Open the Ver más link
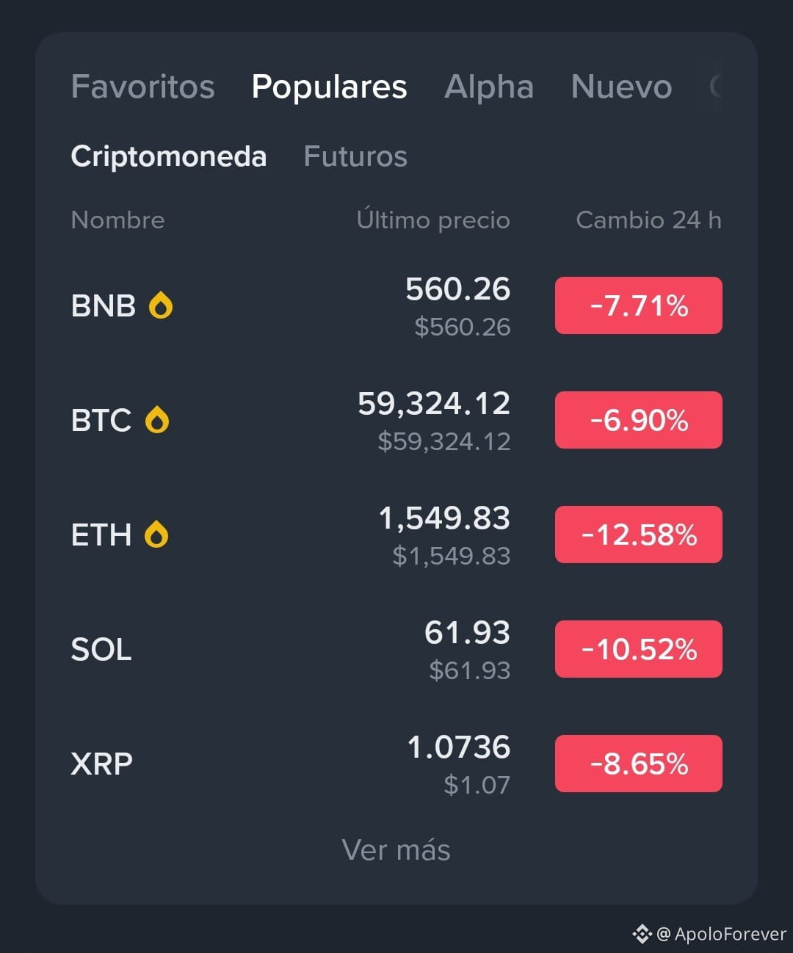Image resolution: width=793 pixels, height=953 pixels. (396, 850)
